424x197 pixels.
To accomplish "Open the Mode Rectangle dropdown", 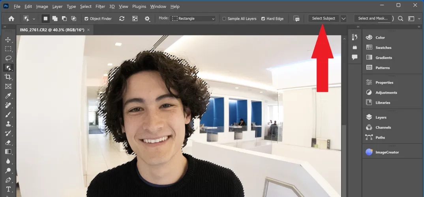I will (193, 19).
